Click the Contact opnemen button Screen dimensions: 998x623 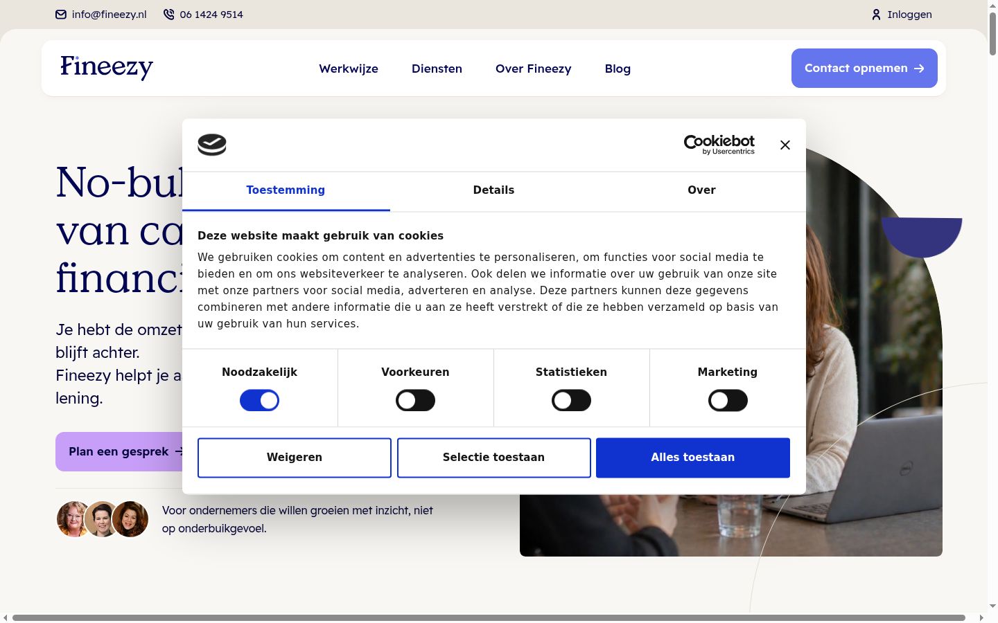[x=864, y=68]
